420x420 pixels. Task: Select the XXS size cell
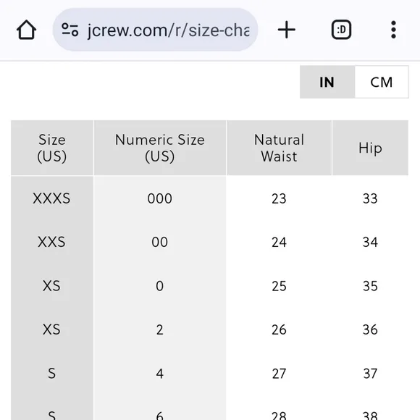pos(51,242)
